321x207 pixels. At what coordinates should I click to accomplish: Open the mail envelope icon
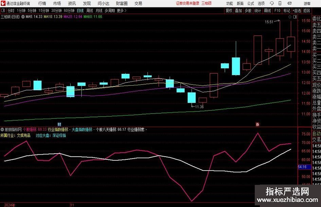point(289,3)
